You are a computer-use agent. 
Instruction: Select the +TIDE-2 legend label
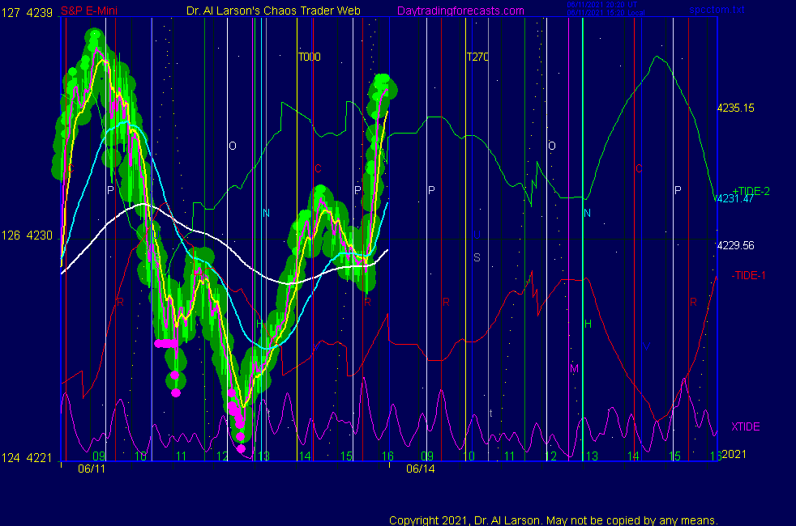pyautogui.click(x=751, y=191)
